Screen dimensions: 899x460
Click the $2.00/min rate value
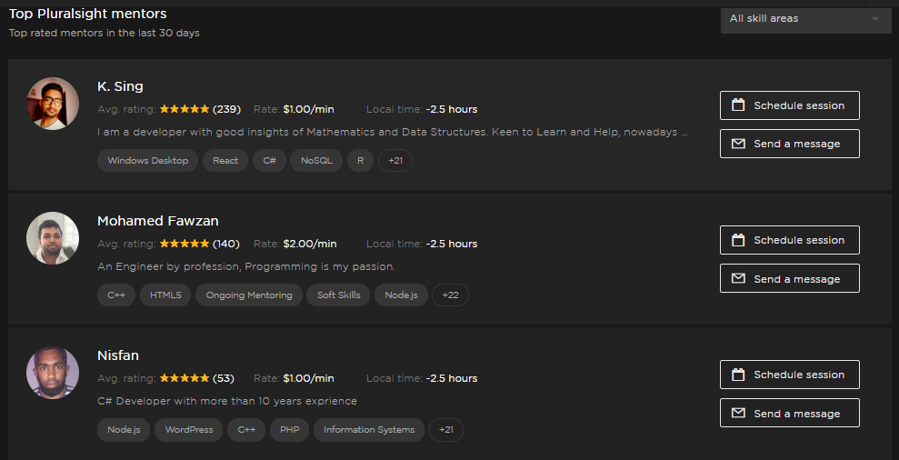tap(310, 244)
